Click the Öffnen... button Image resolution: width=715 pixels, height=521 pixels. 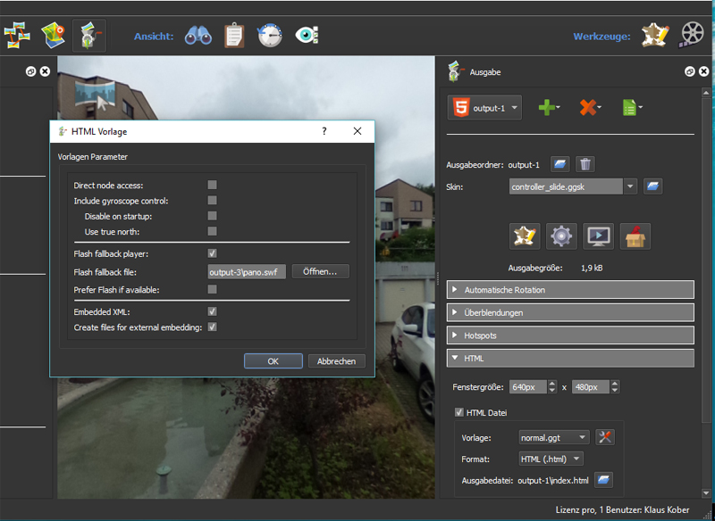point(320,271)
